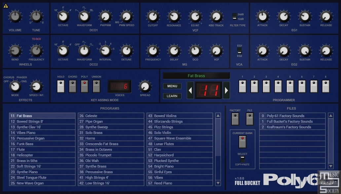
Task: Click the DCO1 WAVEFORM selector knob
Action: pos(84,16)
